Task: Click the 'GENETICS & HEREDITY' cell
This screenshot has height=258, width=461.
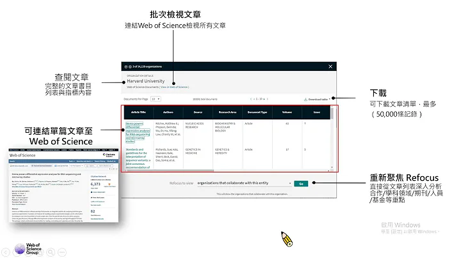Action: (223, 151)
